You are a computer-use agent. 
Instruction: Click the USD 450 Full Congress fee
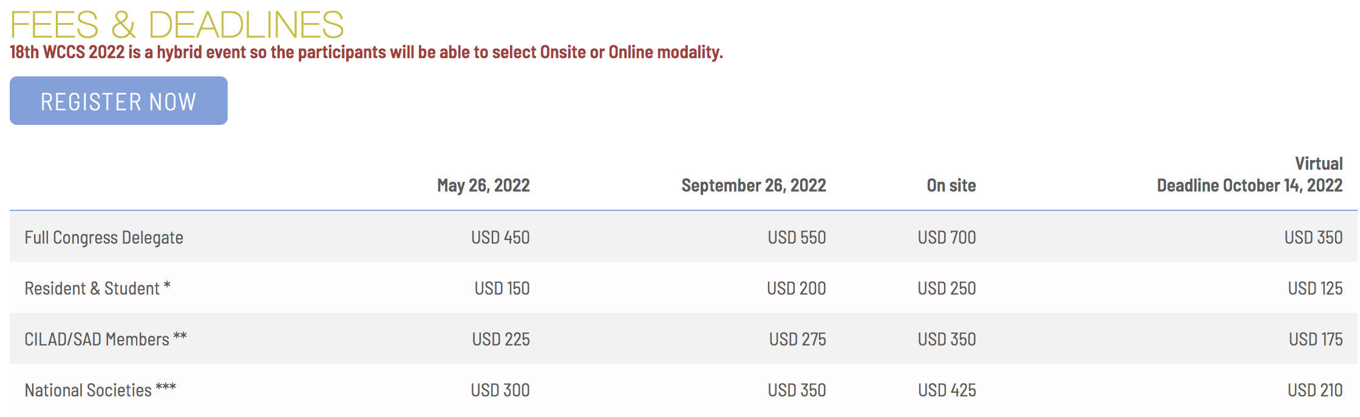pyautogui.click(x=500, y=238)
